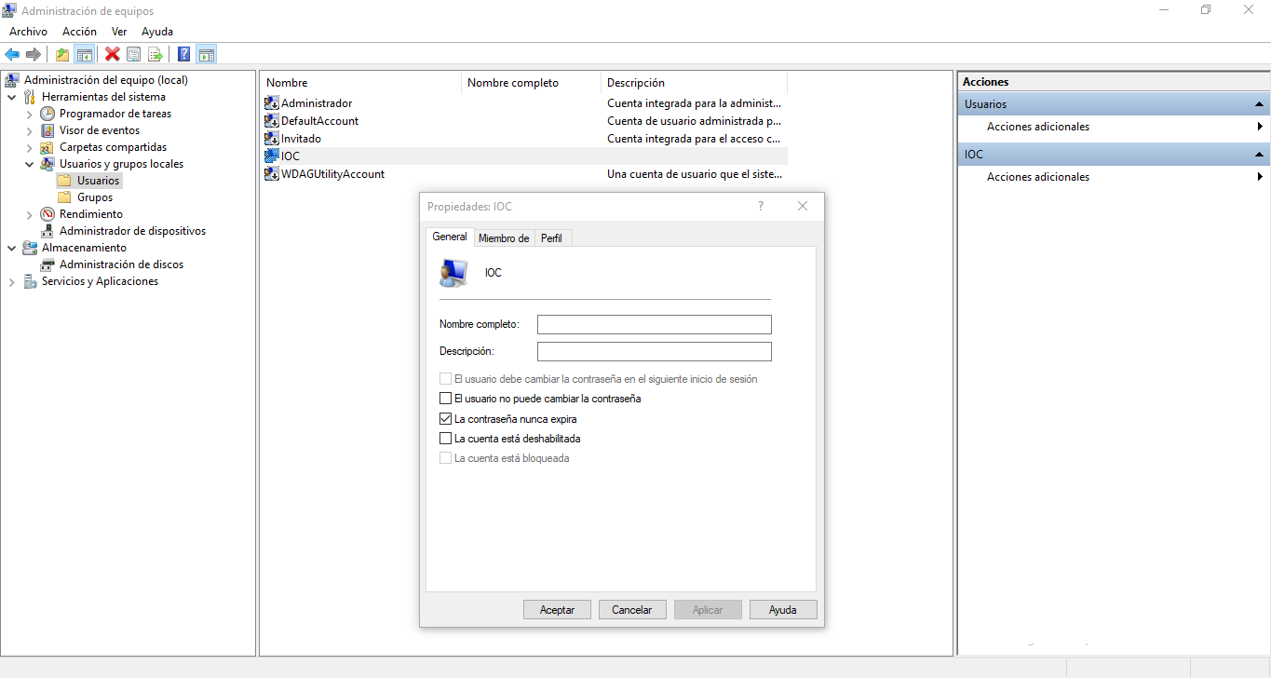The height and width of the screenshot is (678, 1271).
Task: Click the red X delete icon
Action: (x=113, y=55)
